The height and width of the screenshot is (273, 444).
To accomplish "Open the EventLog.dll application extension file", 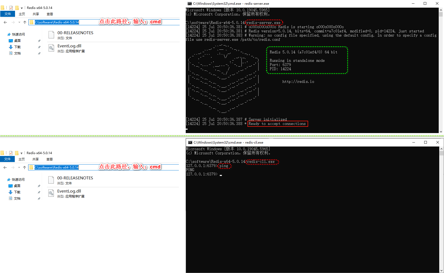I will click(x=69, y=46).
